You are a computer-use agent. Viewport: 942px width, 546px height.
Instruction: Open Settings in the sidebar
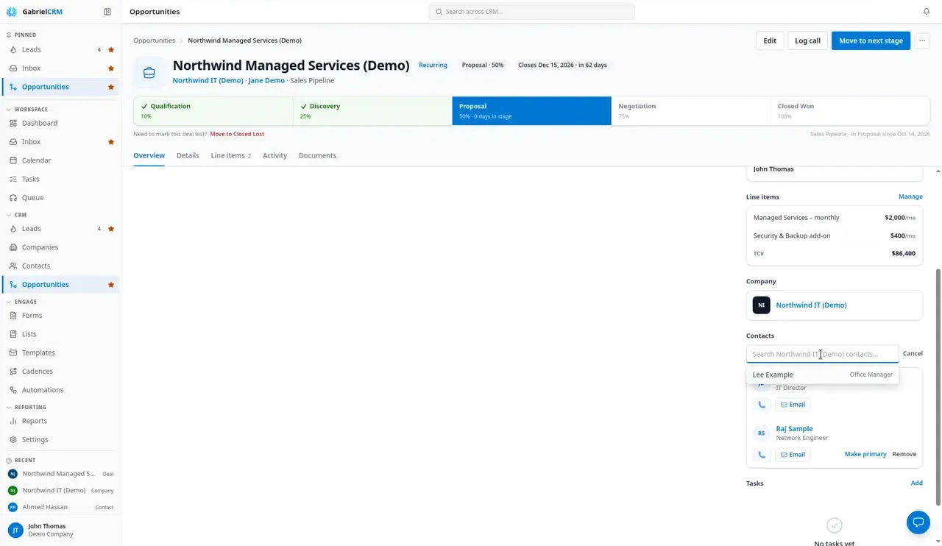(60, 439)
